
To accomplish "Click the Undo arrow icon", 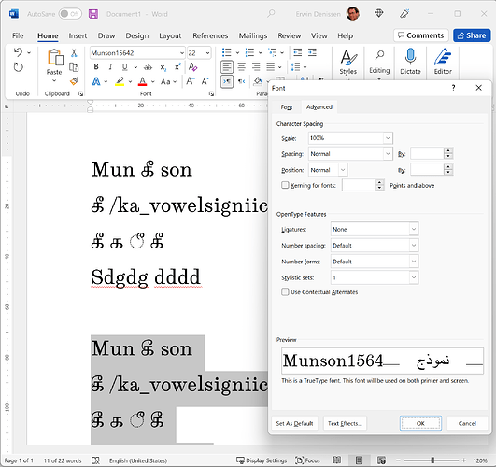I will pos(19,52).
